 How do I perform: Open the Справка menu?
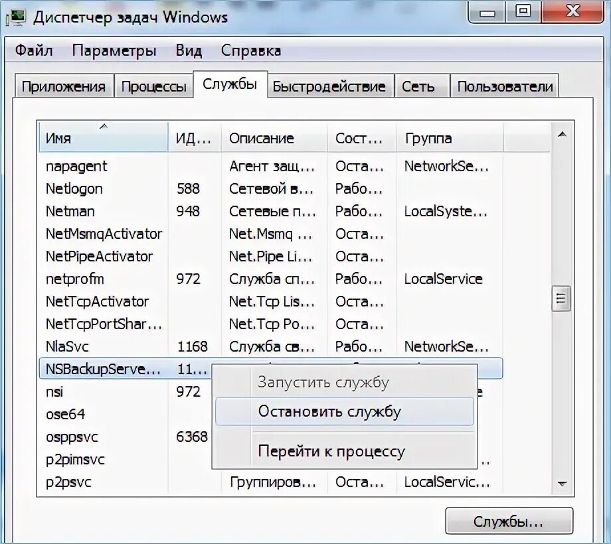tap(251, 51)
